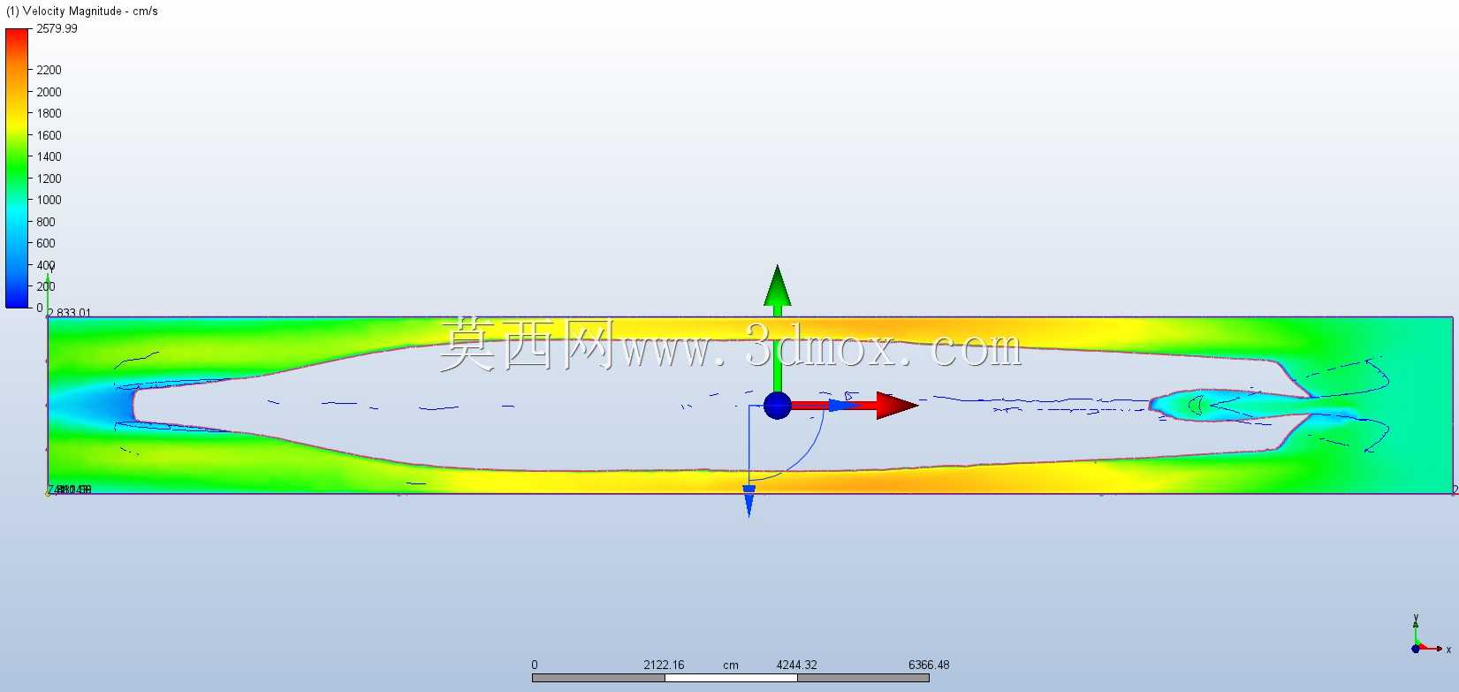
Task: Click the scale bar value 4244.32
Action: point(796,665)
